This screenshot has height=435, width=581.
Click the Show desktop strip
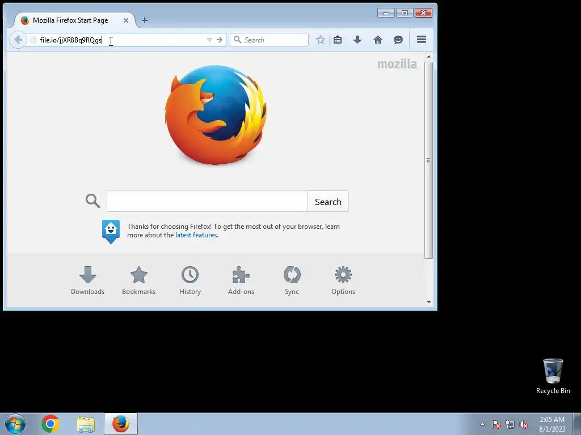(577, 424)
